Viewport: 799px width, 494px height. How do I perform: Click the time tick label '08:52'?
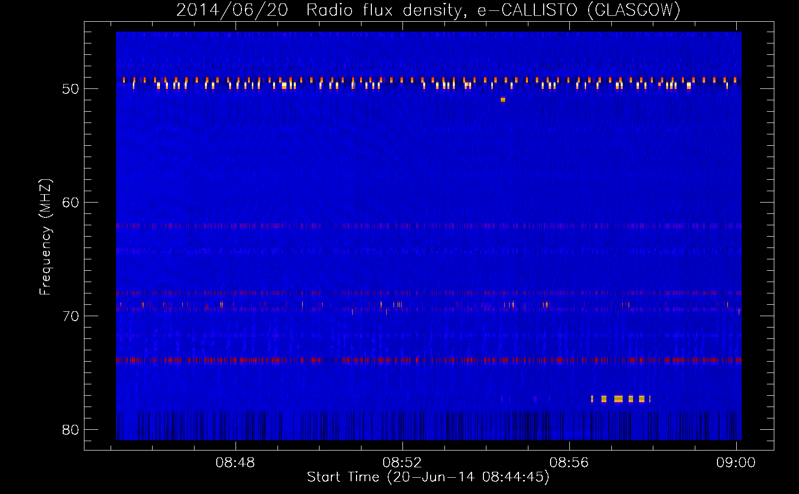pyautogui.click(x=402, y=463)
